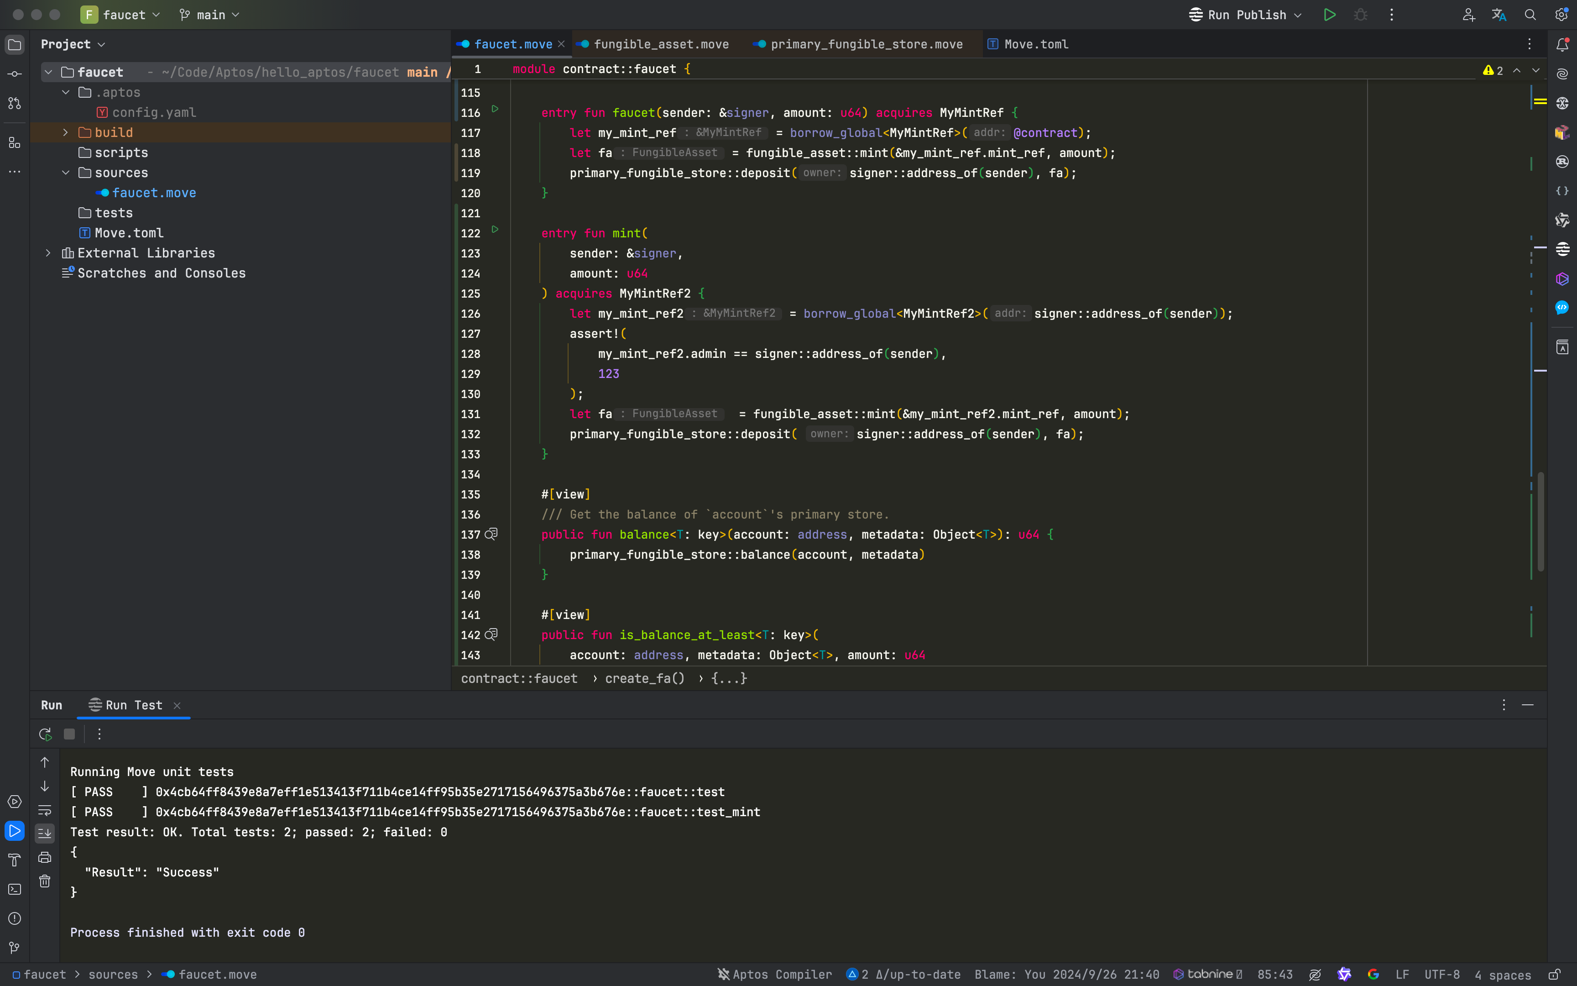1577x986 pixels.
Task: Open the Run tool window icon
Action: coord(14,831)
